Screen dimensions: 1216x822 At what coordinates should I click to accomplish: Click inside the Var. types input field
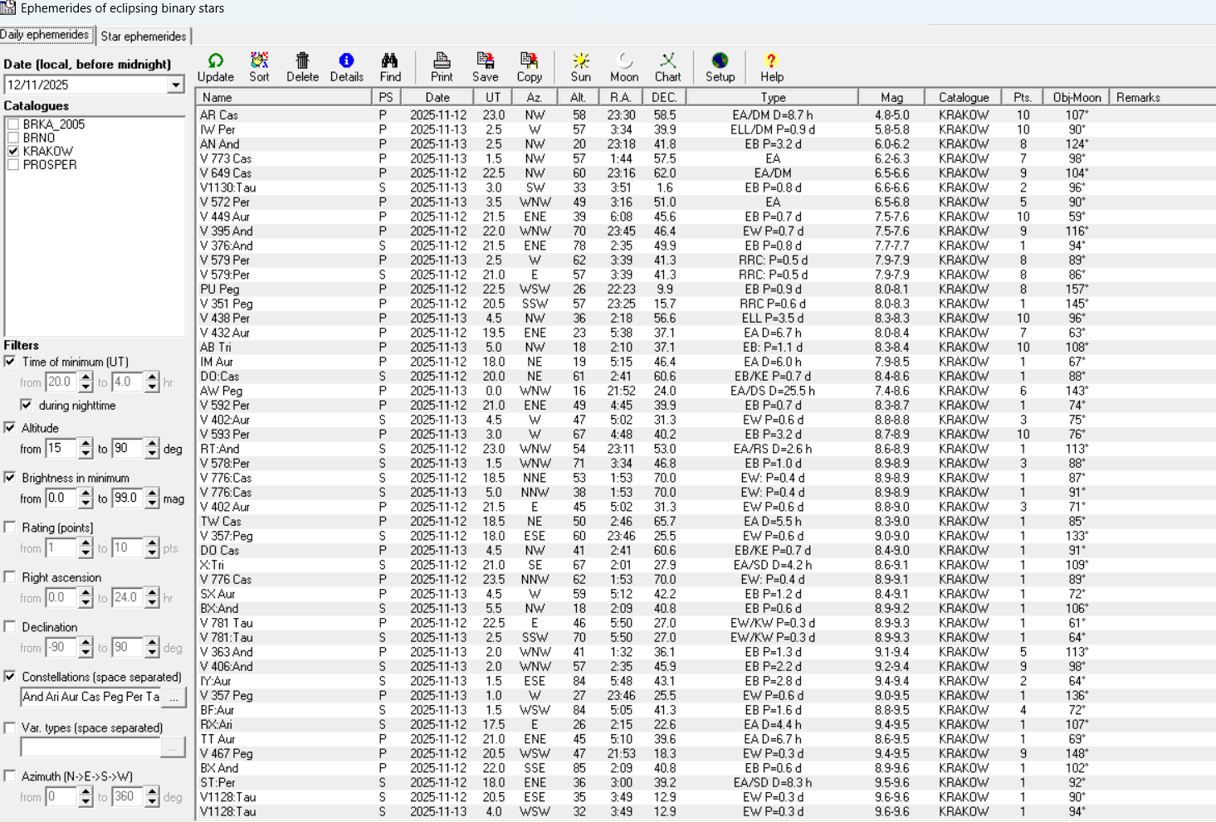click(x=83, y=747)
